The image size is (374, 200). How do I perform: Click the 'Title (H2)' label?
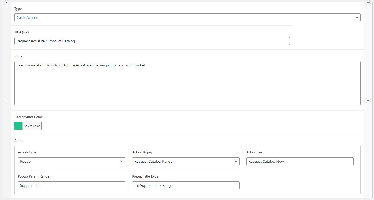21,32
